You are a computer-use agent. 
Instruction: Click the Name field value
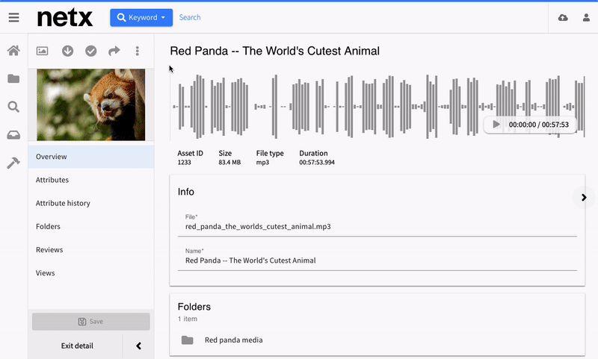click(250, 260)
